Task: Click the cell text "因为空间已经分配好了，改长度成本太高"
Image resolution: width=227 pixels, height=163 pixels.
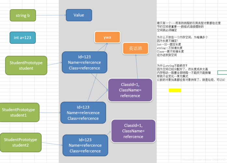Action: coord(182,69)
